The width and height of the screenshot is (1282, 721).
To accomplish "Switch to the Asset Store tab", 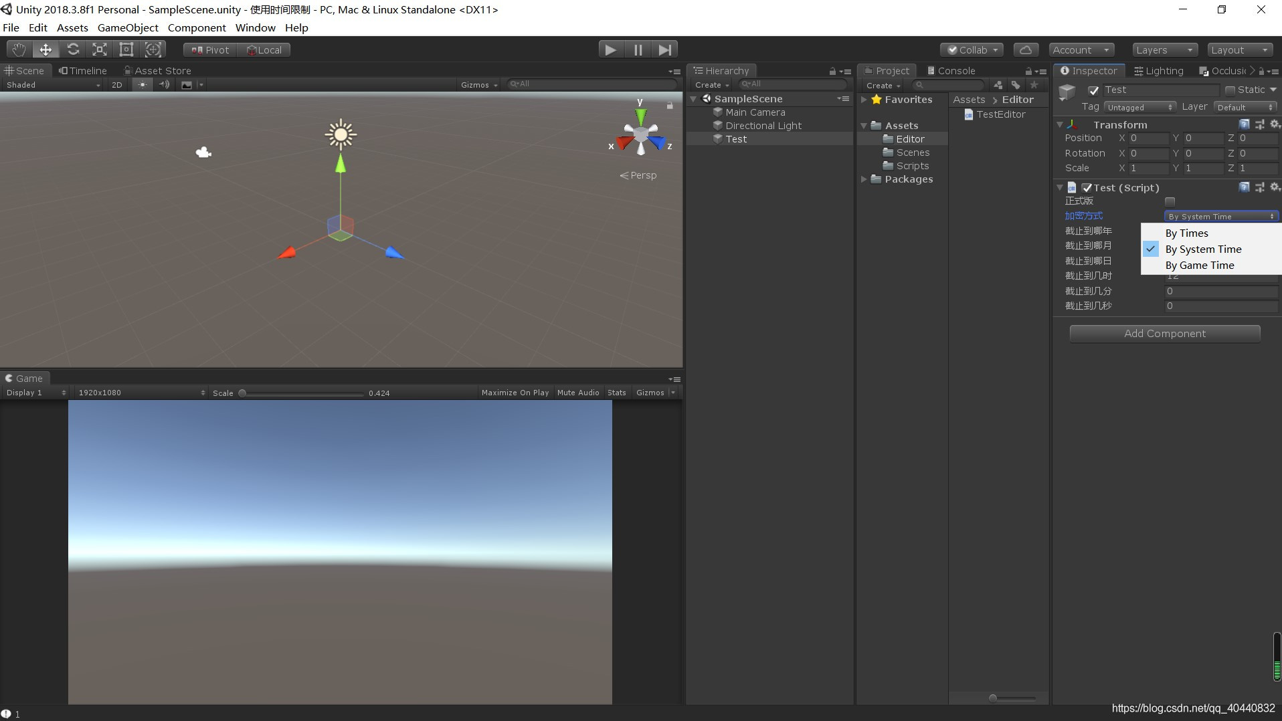I will point(158,70).
